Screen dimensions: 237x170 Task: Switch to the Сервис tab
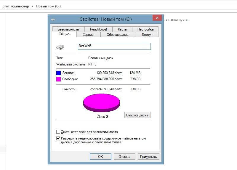(x=88, y=35)
